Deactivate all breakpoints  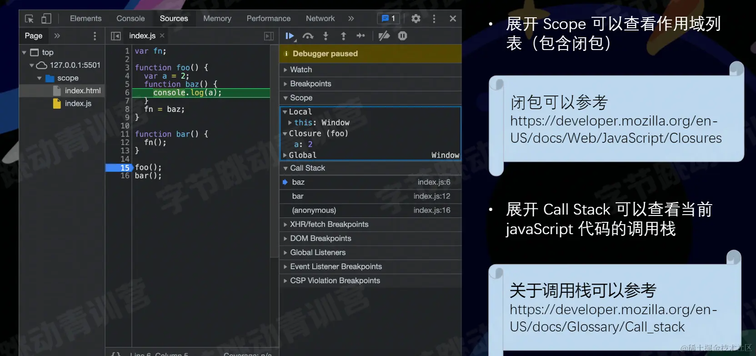click(384, 36)
